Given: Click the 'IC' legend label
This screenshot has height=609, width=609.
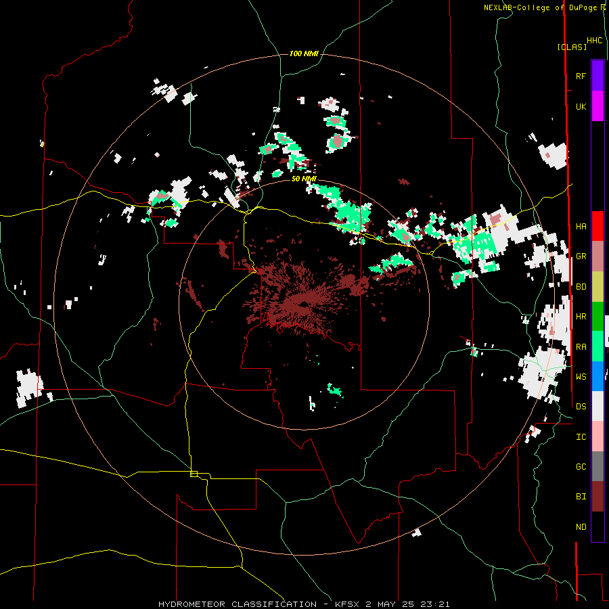Looking at the screenshot, I should [x=581, y=436].
